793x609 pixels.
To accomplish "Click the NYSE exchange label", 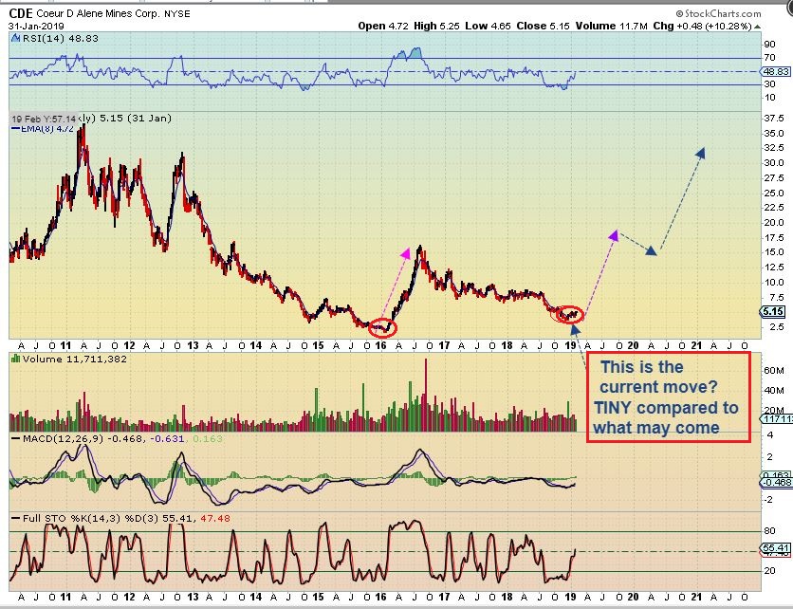I will (x=177, y=13).
